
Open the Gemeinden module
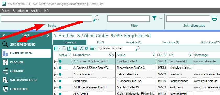click(26, 89)
